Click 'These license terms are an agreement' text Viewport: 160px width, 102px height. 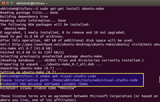coord(37,96)
